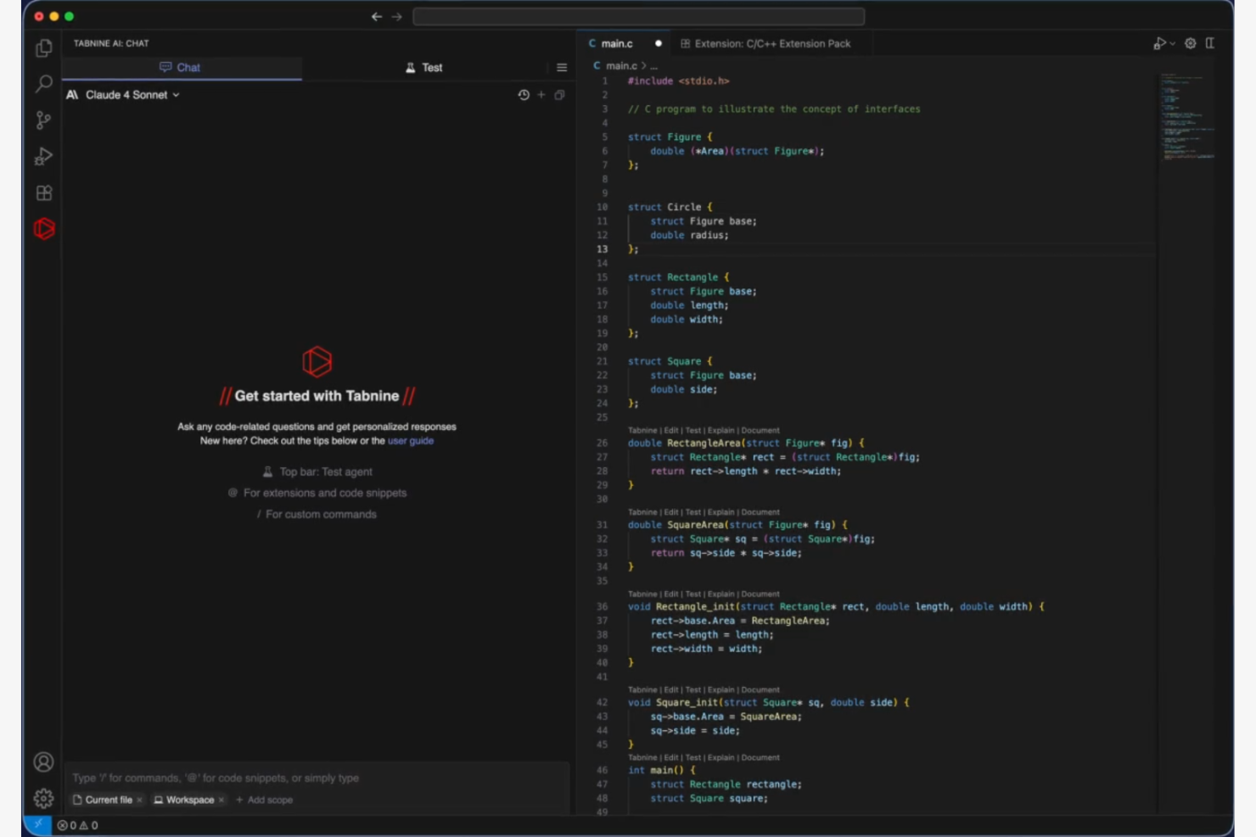The width and height of the screenshot is (1256, 837).
Task: Remove the Current file scope chip
Action: [x=140, y=800]
